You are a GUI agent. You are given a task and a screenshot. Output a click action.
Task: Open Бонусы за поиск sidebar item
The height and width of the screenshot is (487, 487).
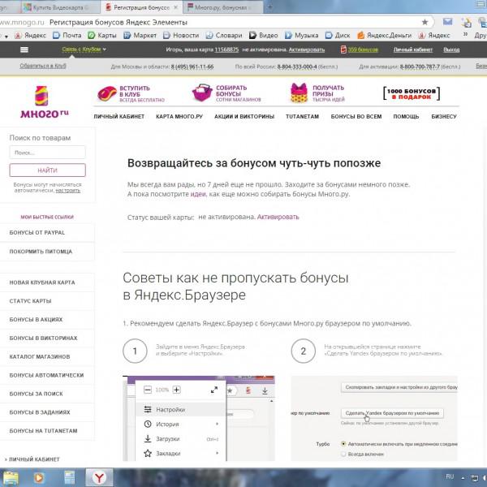click(x=47, y=394)
